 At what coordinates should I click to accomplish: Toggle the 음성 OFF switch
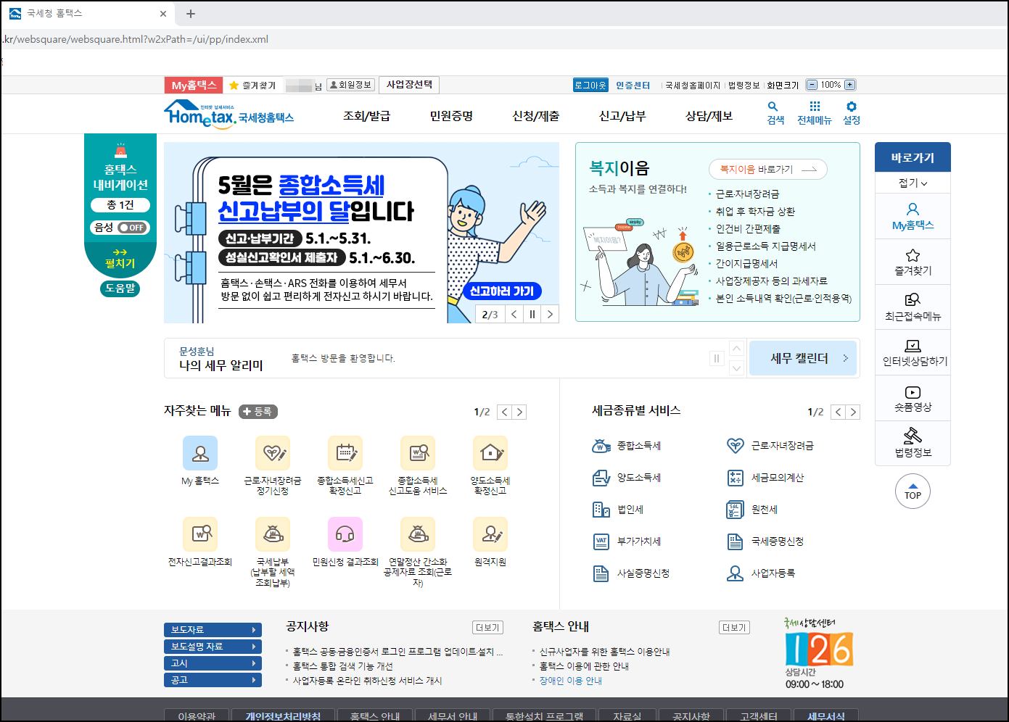click(x=133, y=228)
